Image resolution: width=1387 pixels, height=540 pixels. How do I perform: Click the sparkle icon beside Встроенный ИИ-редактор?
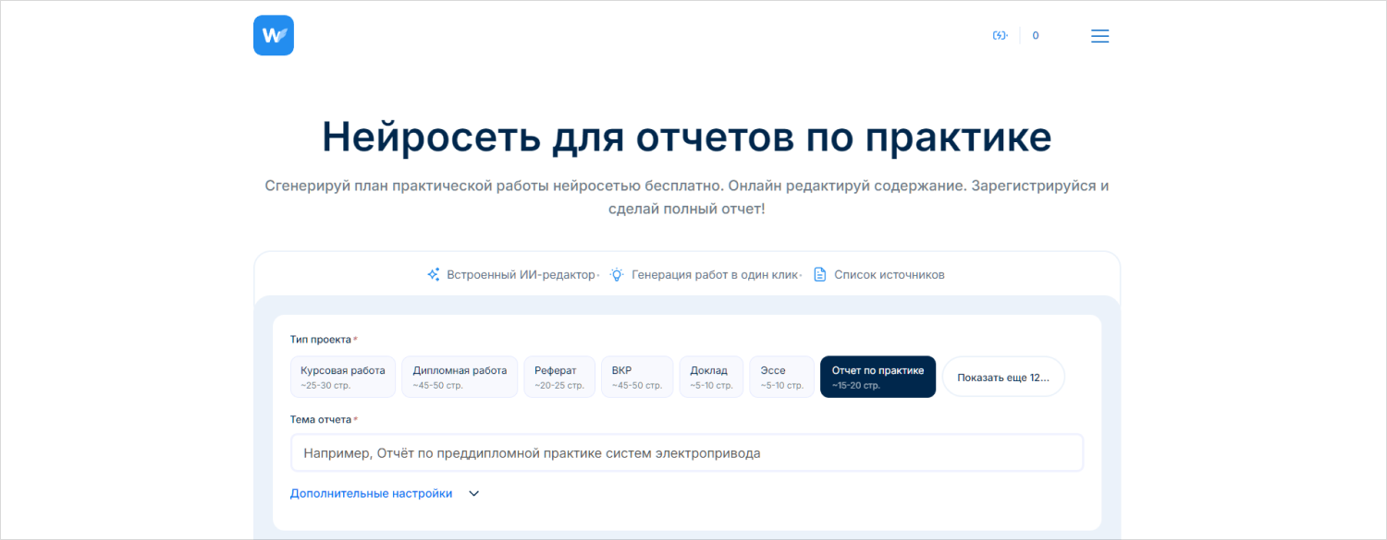click(x=433, y=275)
